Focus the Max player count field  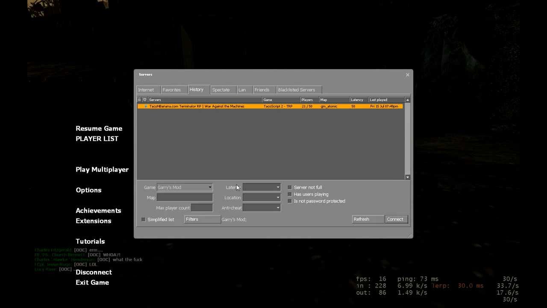202,208
